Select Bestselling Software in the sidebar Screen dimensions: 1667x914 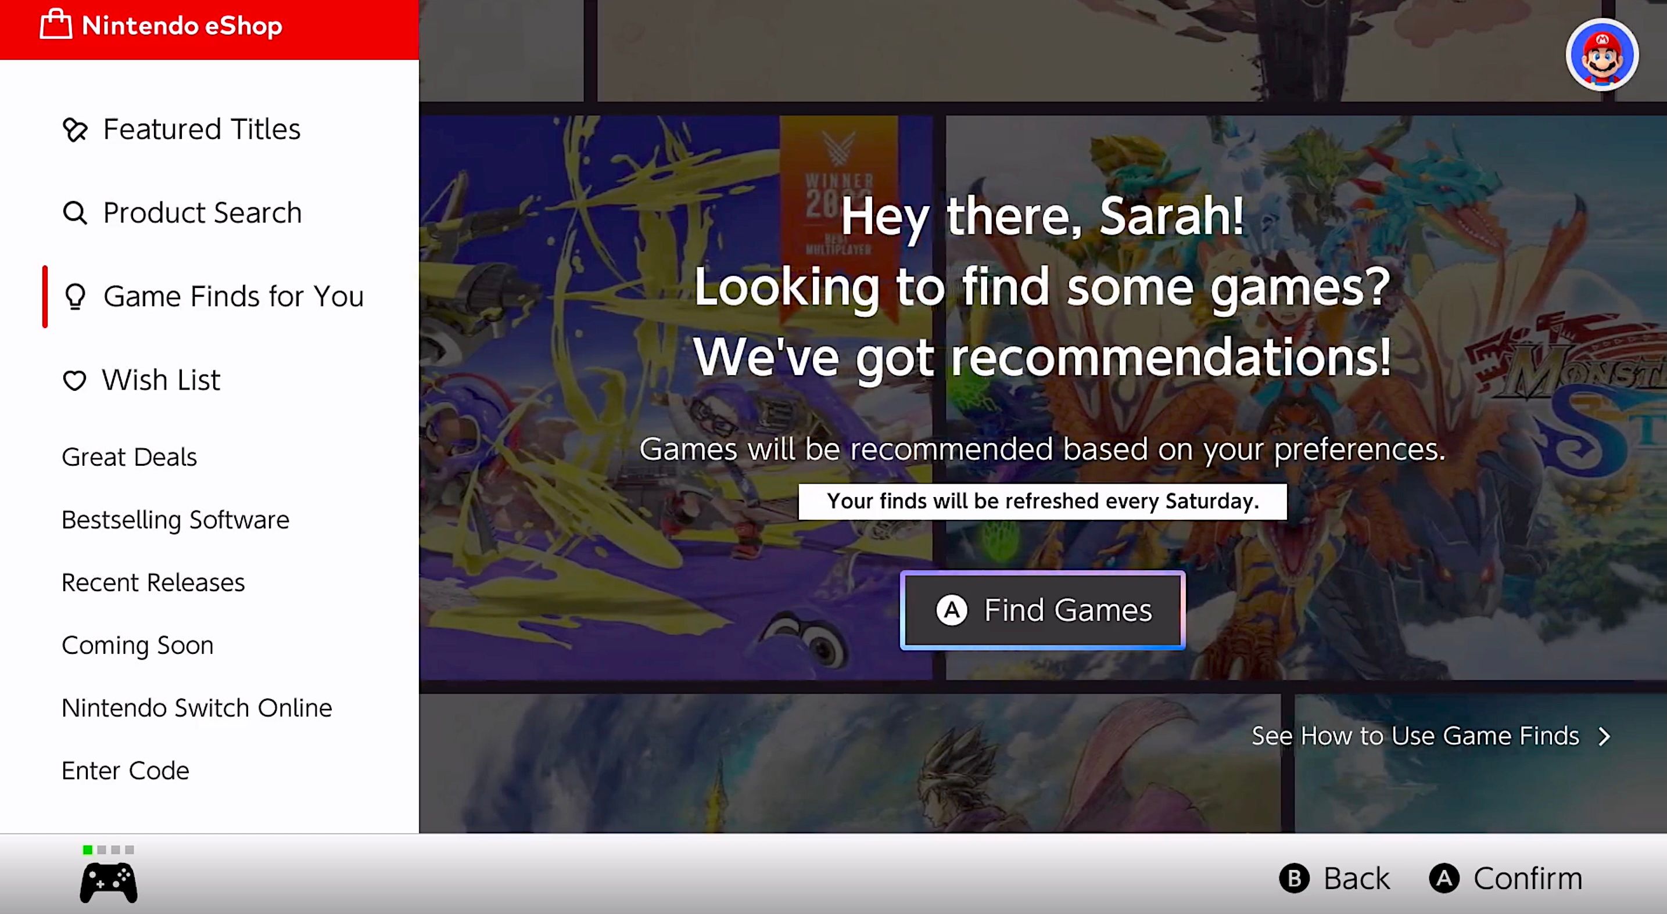pos(175,519)
